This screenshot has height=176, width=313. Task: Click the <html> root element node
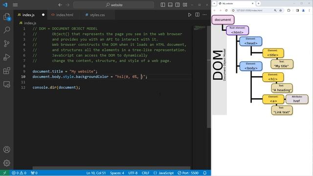[237, 30]
